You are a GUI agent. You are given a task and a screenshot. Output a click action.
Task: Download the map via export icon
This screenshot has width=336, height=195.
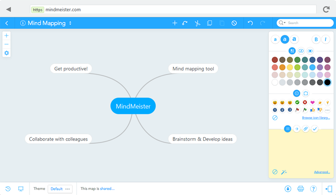click(x=288, y=189)
